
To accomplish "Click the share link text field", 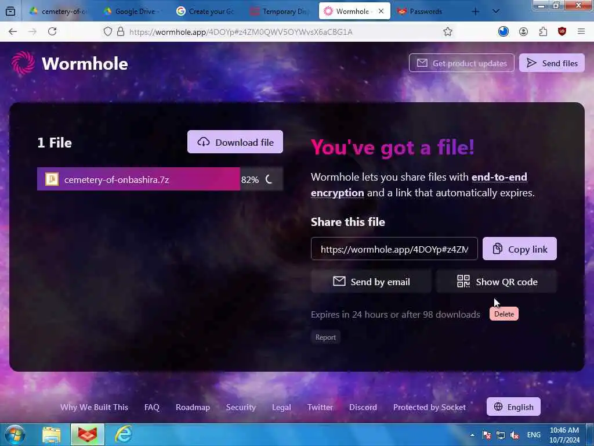I will (x=394, y=249).
